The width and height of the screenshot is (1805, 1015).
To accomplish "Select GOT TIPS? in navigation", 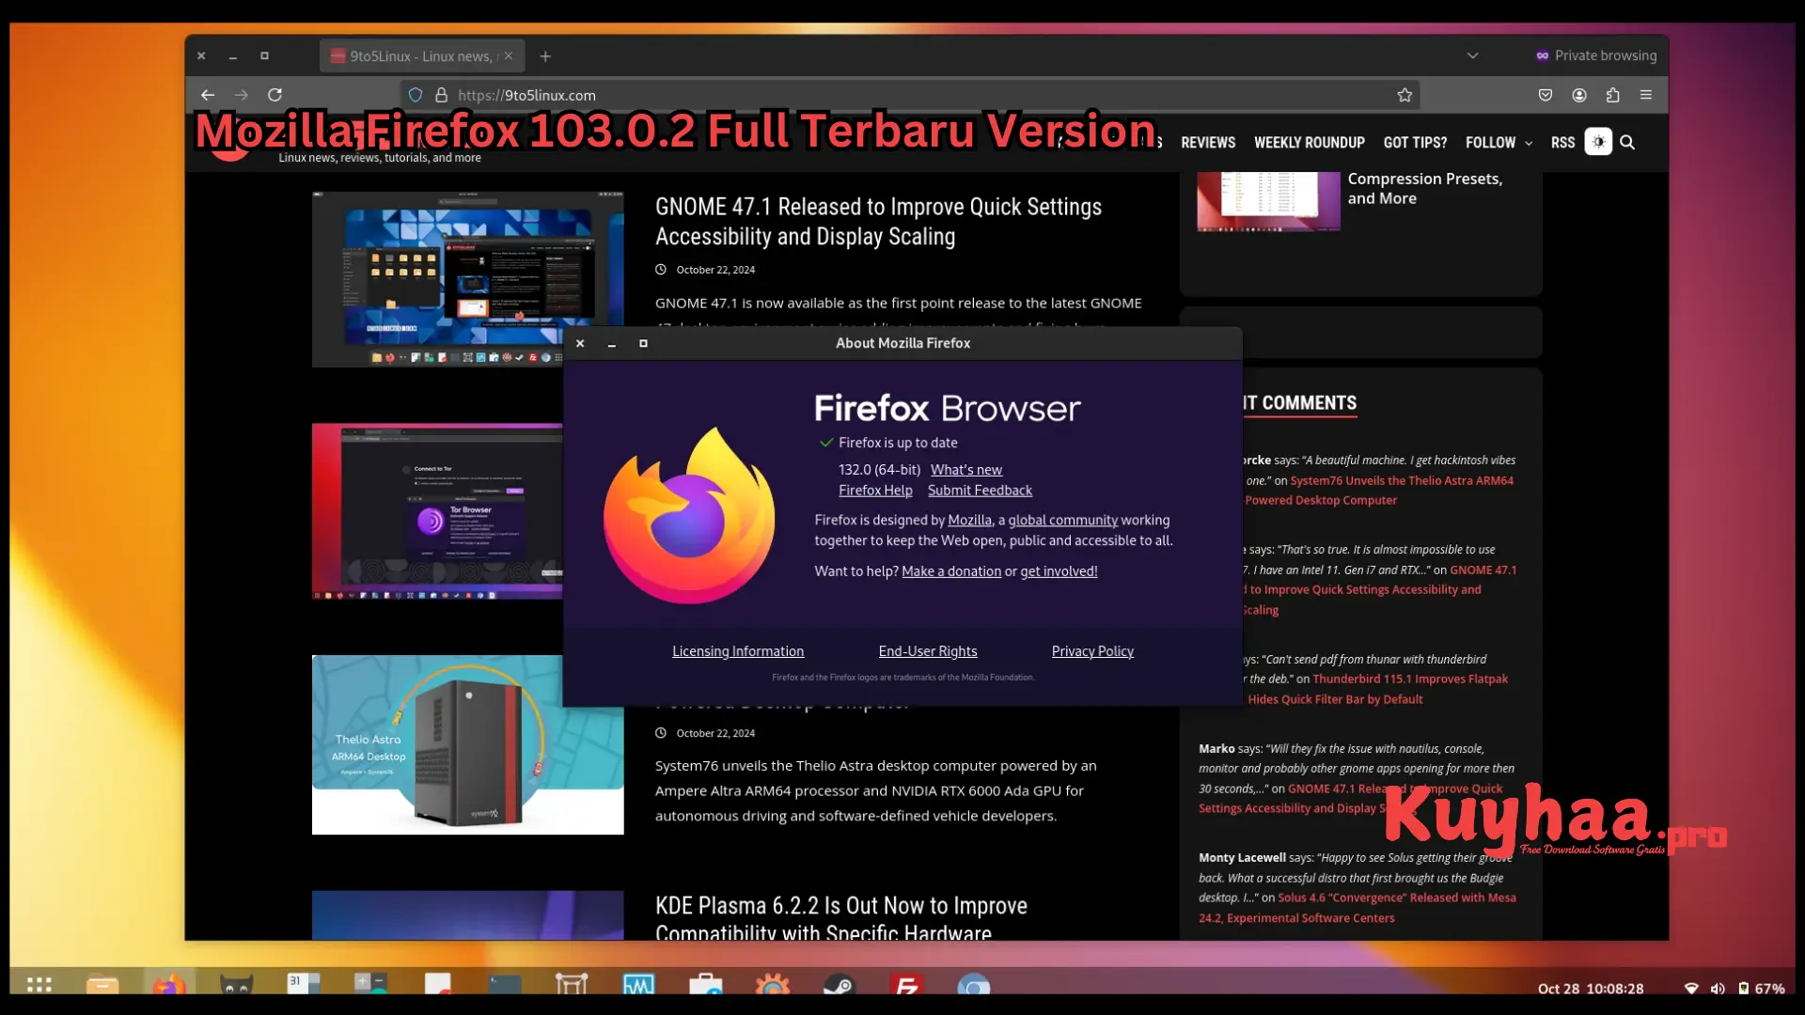I will coord(1415,143).
